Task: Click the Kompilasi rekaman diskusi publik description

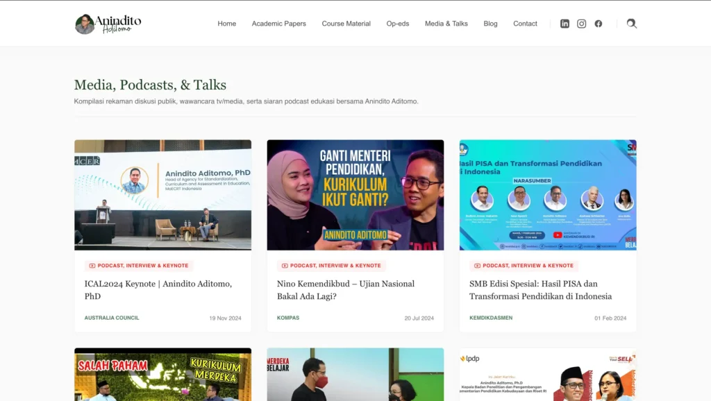Action: pos(246,101)
